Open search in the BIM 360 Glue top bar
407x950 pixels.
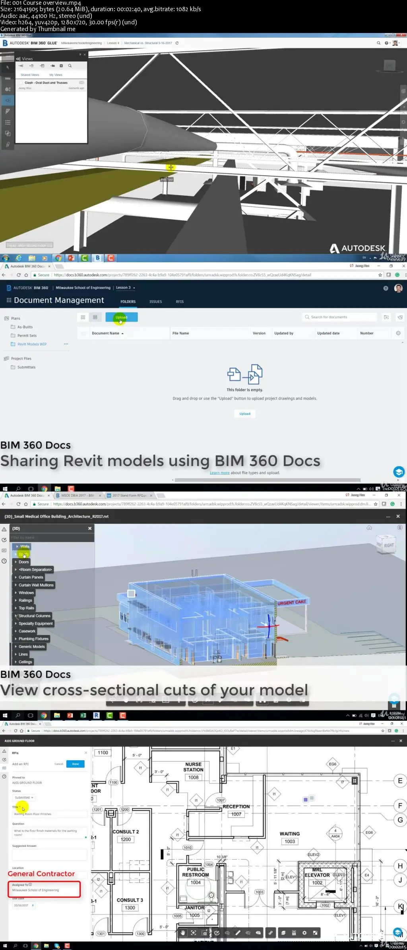379,43
